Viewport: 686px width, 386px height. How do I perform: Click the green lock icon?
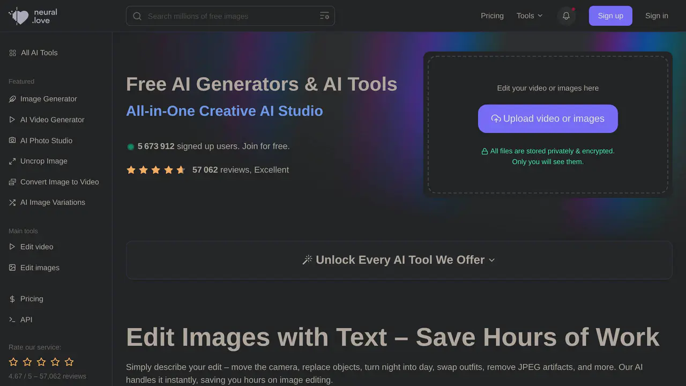point(484,151)
